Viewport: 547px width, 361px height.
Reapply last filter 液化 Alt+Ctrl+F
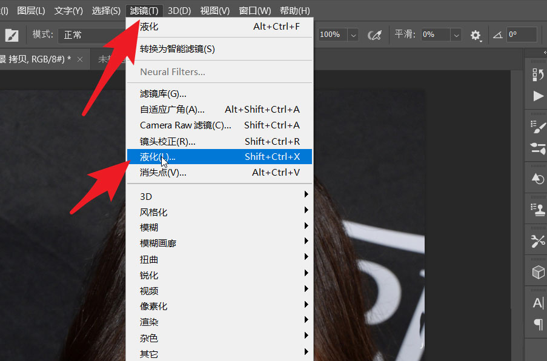(219, 27)
